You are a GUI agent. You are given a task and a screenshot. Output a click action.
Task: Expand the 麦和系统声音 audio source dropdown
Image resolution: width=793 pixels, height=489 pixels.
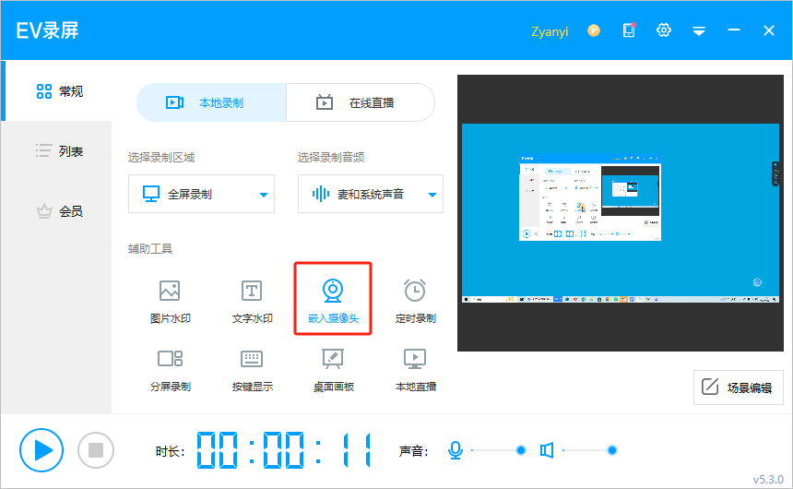433,195
